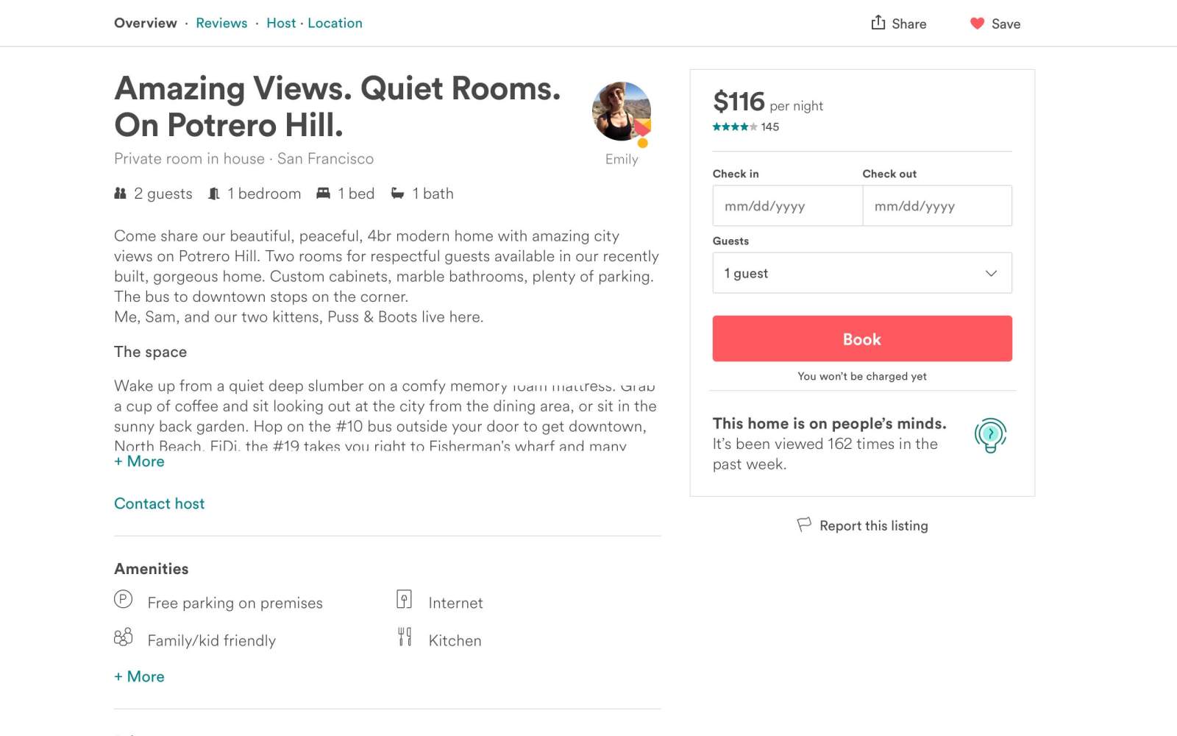Click the Check in date field
Image resolution: width=1177 pixels, height=736 pixels.
pos(787,206)
